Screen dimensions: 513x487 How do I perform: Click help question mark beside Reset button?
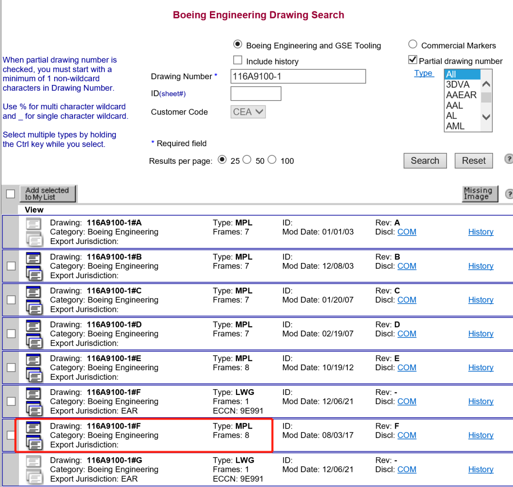509,159
